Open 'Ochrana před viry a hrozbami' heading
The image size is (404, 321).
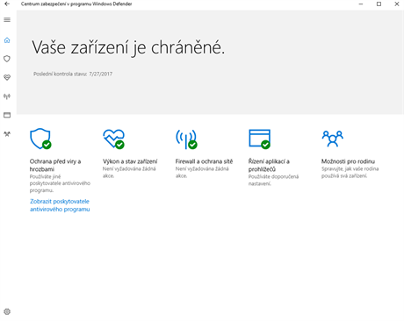[x=55, y=165]
